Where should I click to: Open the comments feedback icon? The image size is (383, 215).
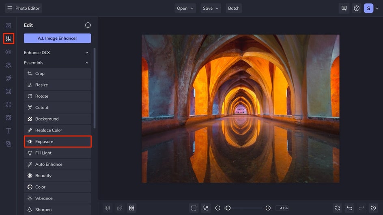point(344,8)
